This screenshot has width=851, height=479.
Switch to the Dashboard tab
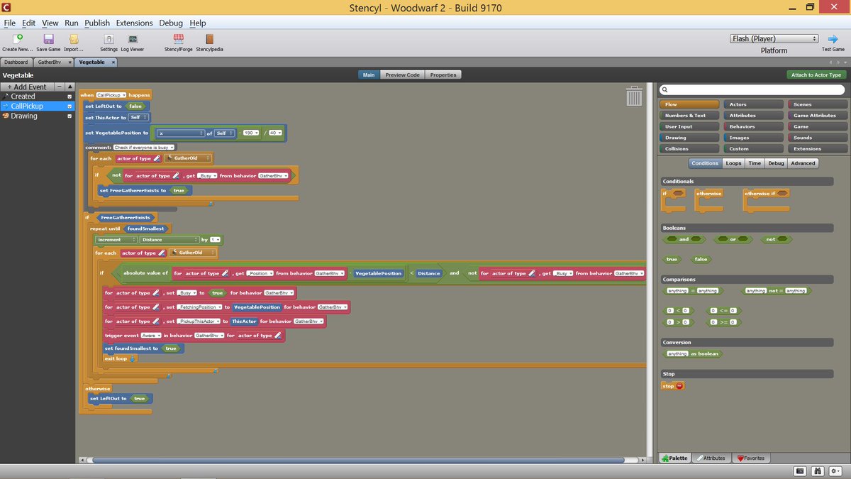click(x=16, y=62)
